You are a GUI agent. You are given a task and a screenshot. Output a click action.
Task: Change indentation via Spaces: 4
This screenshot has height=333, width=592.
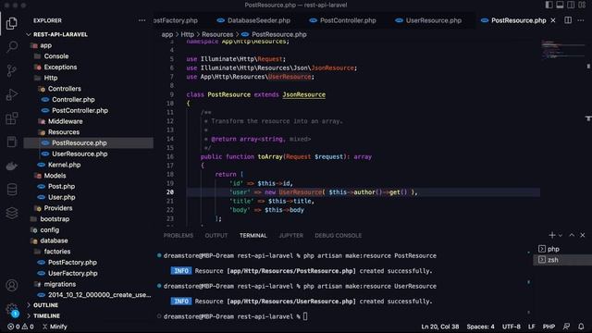[480, 327]
